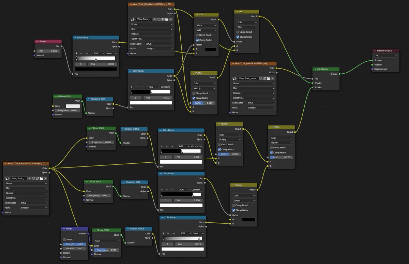Click open-folder icon in BaseColor node feeding Bump
Image resolution: width=409 pixels, height=264 pixels.
point(41,178)
